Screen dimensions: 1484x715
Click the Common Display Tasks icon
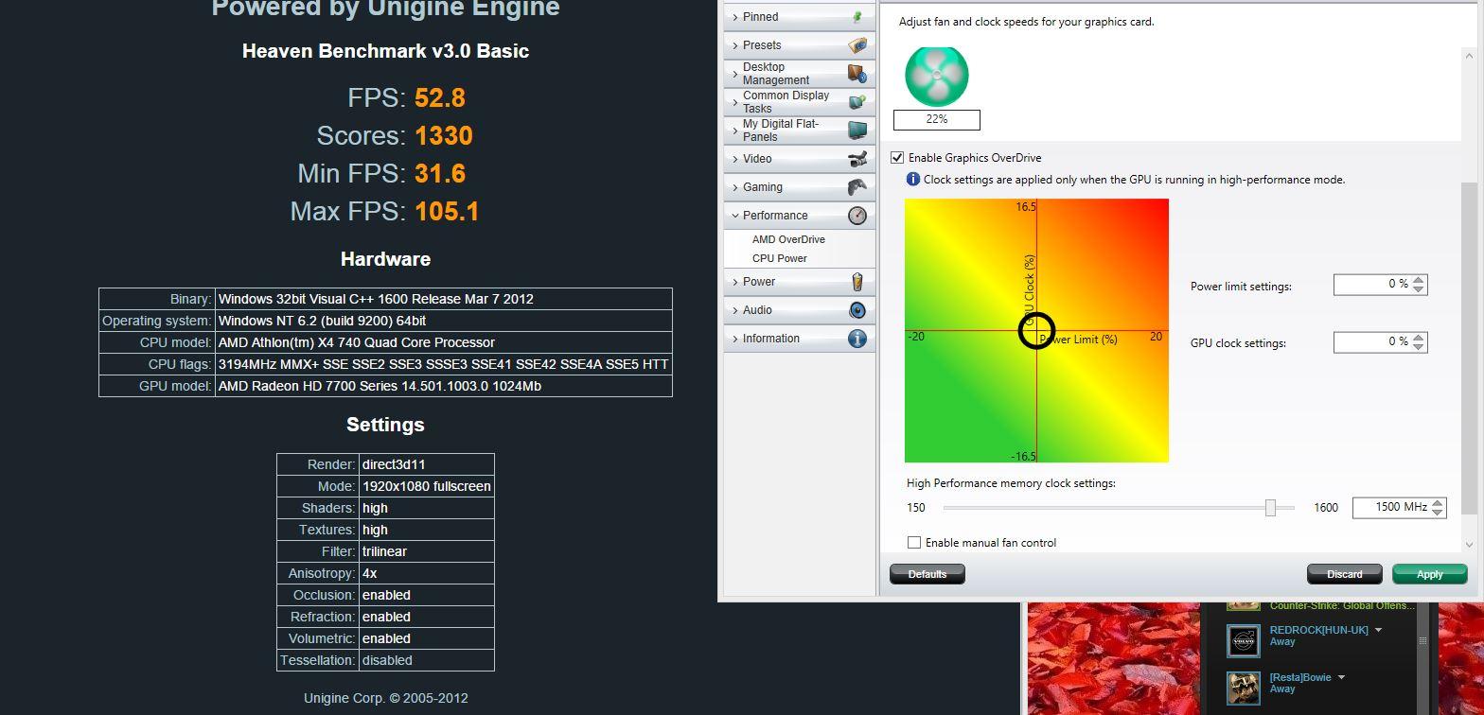(857, 102)
